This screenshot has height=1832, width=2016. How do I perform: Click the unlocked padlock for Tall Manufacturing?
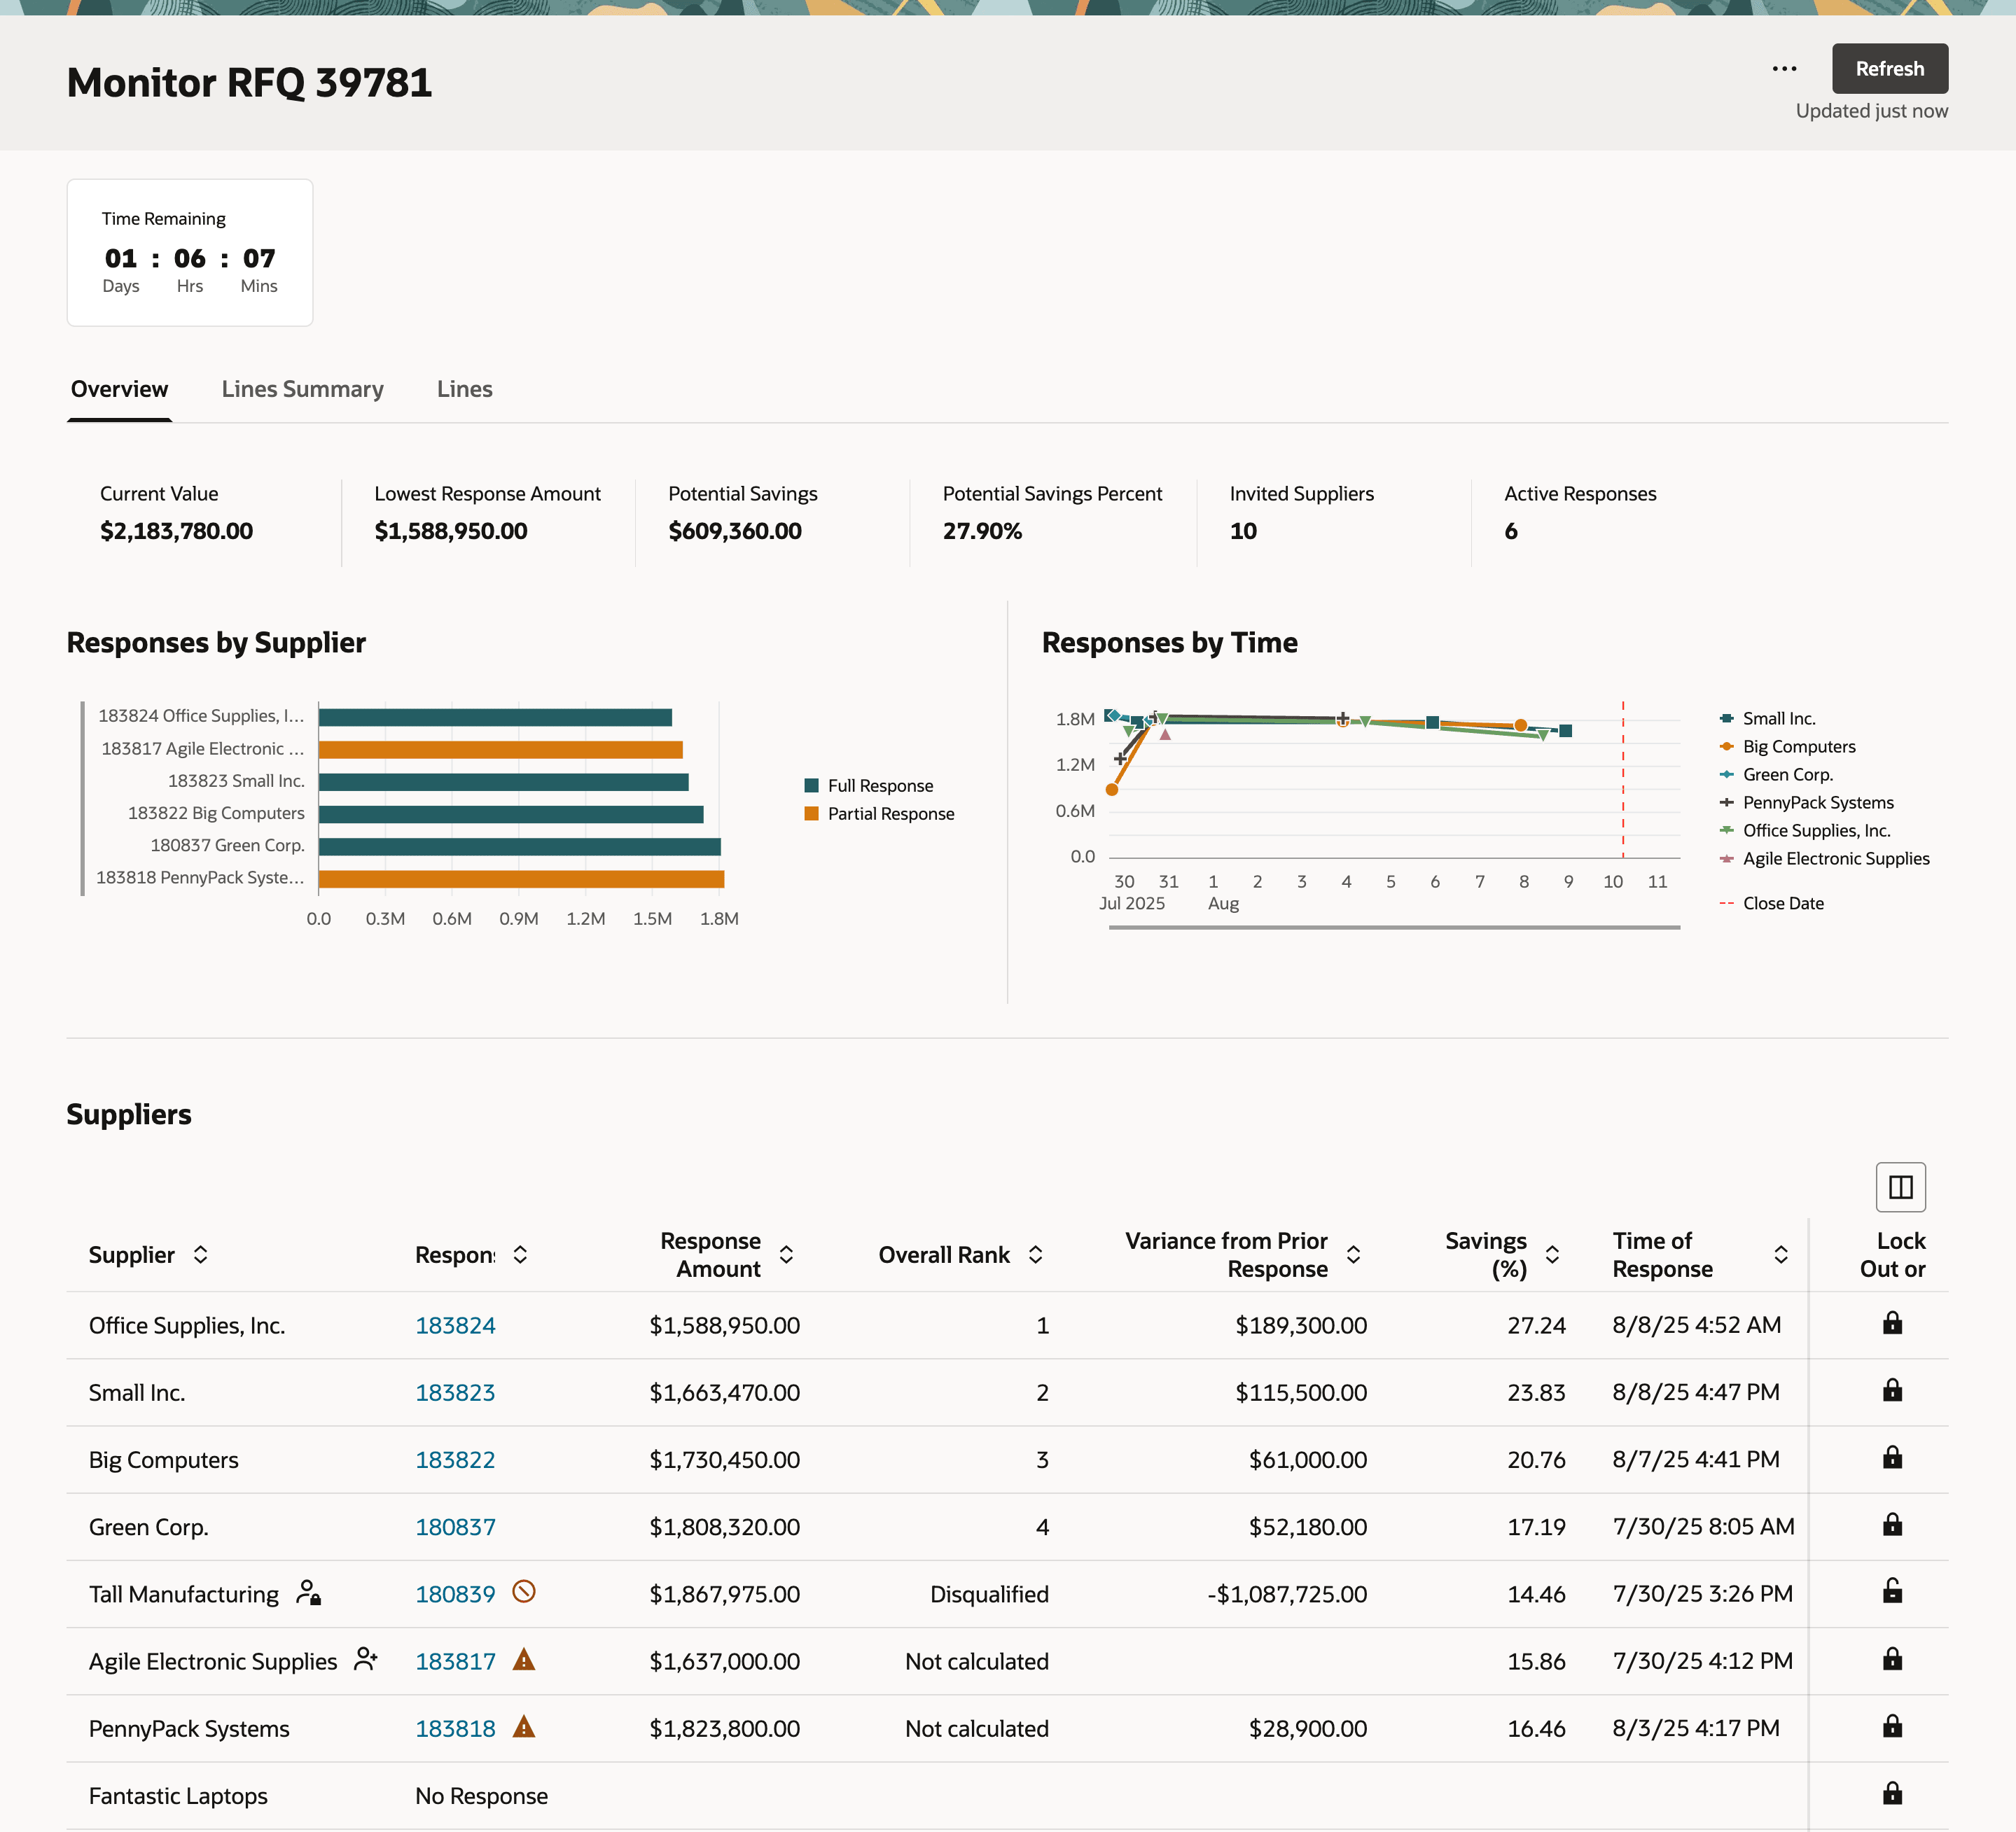pyautogui.click(x=1892, y=1591)
